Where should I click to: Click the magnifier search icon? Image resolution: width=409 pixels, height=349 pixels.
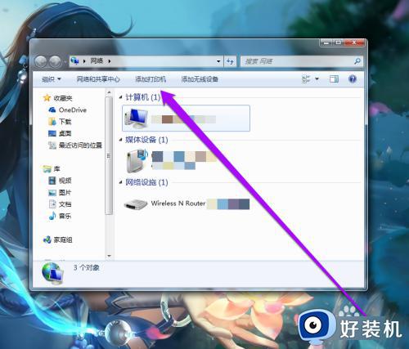click(357, 61)
